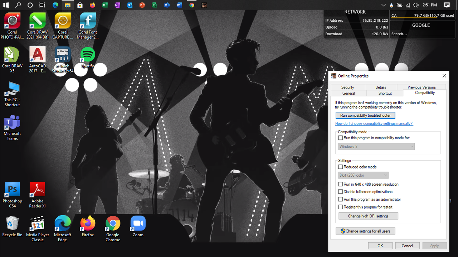Open the volume control in system tray
Screen dimensions: 458x257
pyautogui.click(x=415, y=5)
